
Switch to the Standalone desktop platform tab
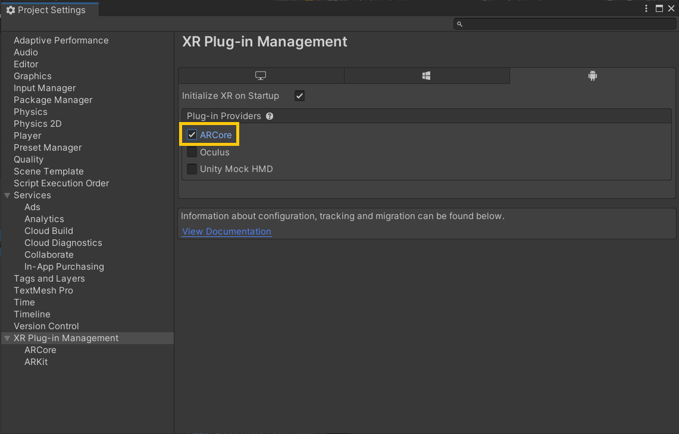[x=261, y=76]
